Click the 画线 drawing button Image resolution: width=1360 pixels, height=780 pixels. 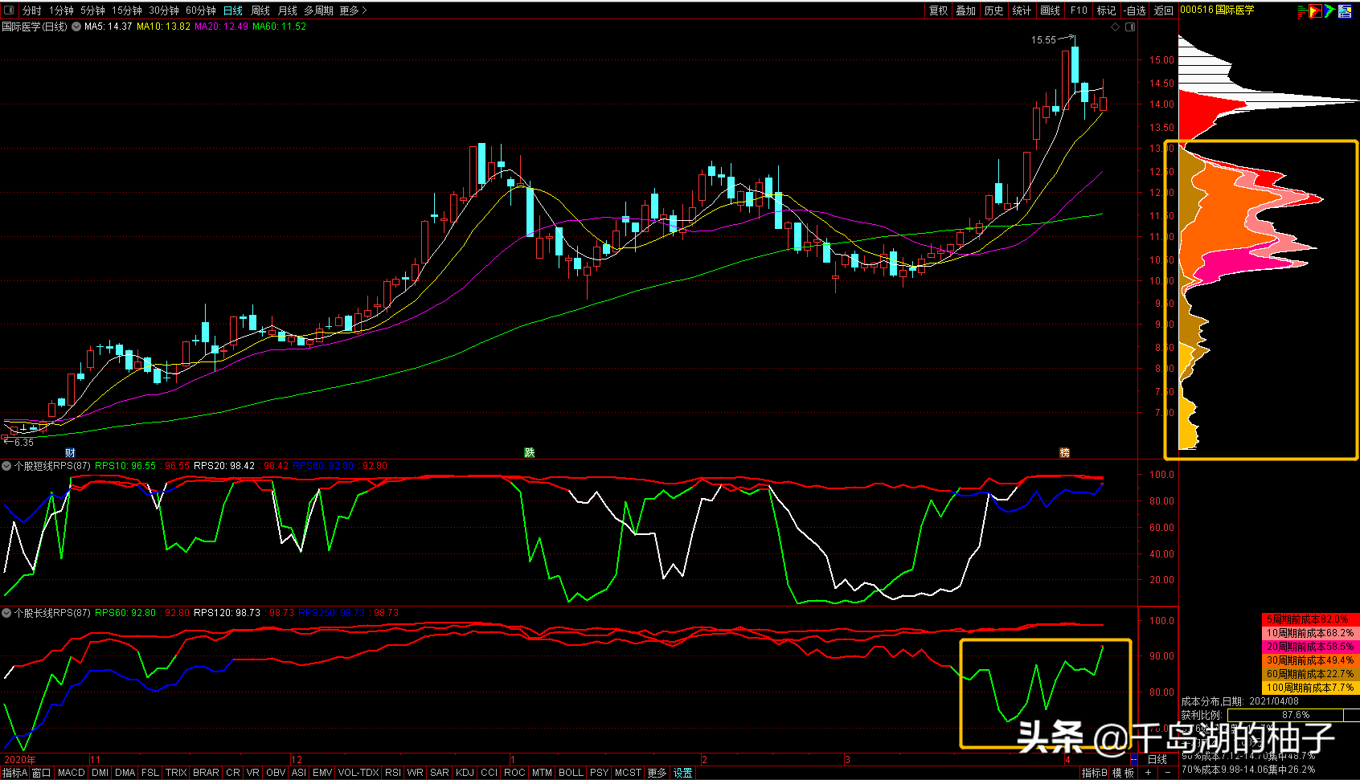point(1050,10)
